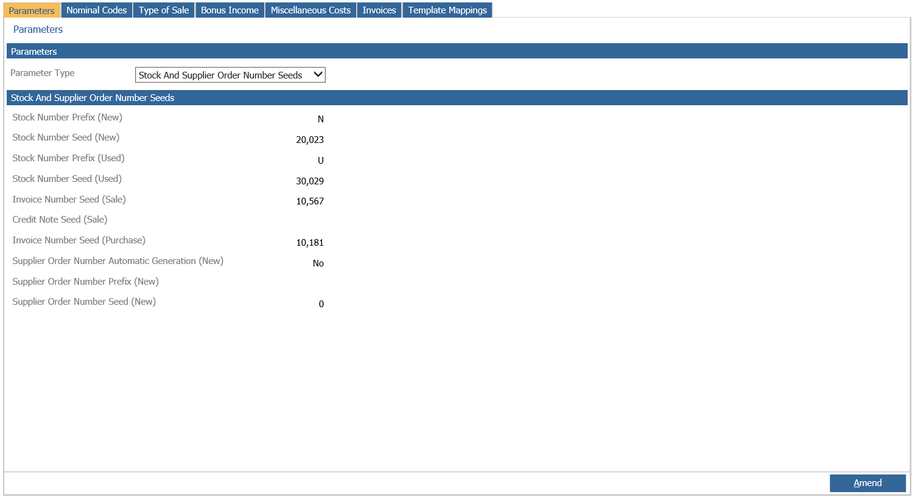
Task: Click the Invoice Number Seed (Sale) value 10,567
Action: (x=310, y=201)
